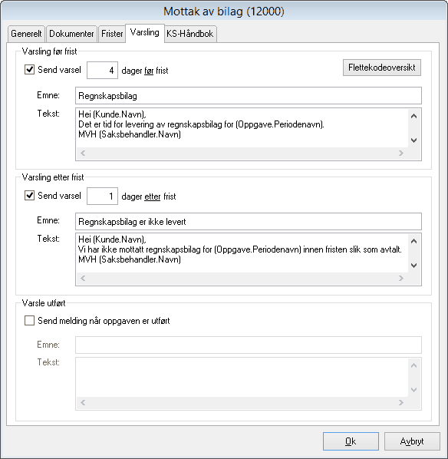Cancel with the Avbryt button
This screenshot has height=459, width=448.
click(412, 441)
